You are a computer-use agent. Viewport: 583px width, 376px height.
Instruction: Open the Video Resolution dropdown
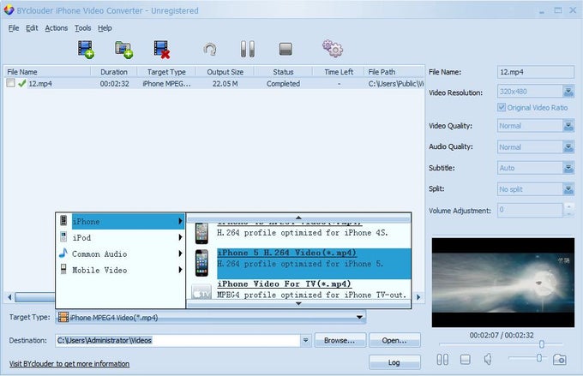568,92
